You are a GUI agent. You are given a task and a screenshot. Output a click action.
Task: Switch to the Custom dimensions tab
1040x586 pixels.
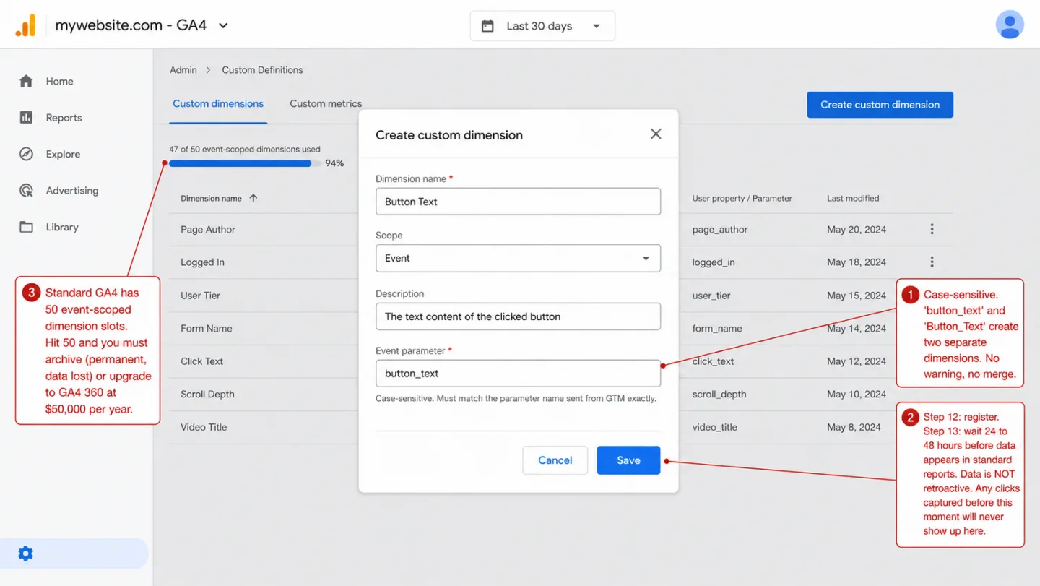[x=218, y=104]
